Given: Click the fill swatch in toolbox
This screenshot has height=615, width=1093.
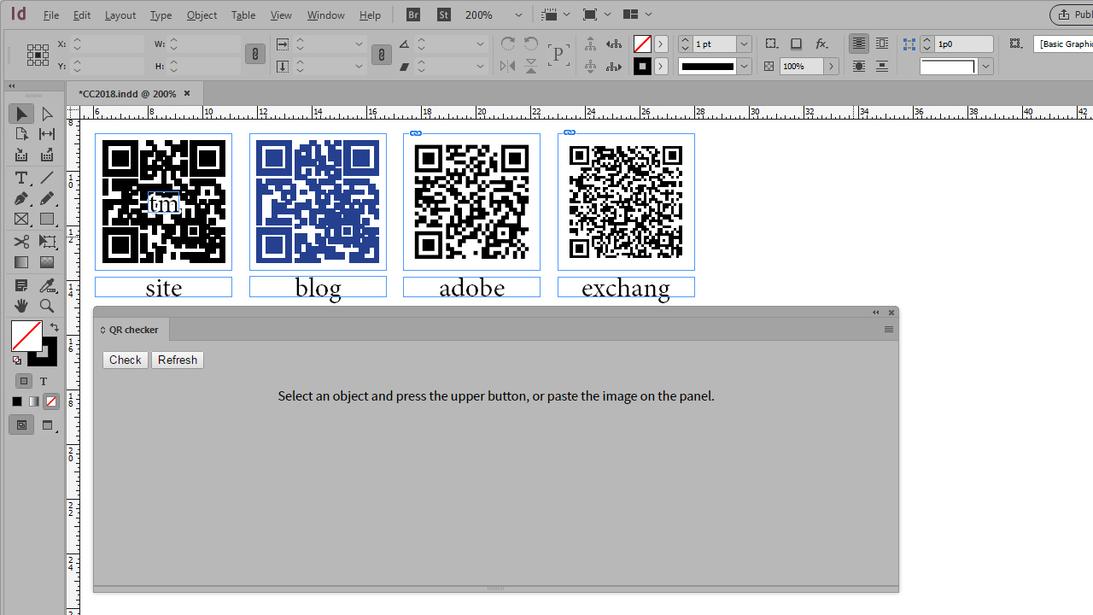Looking at the screenshot, I should click(x=26, y=336).
